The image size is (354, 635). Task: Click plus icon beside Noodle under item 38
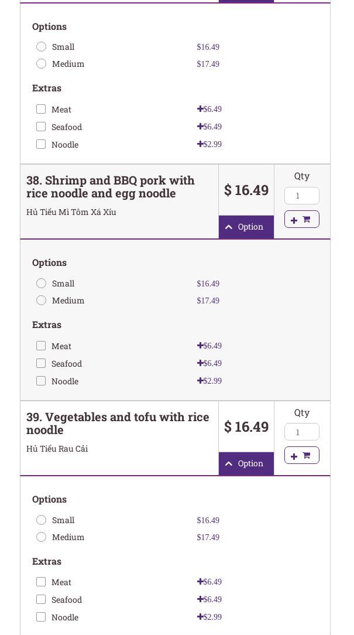click(x=200, y=381)
